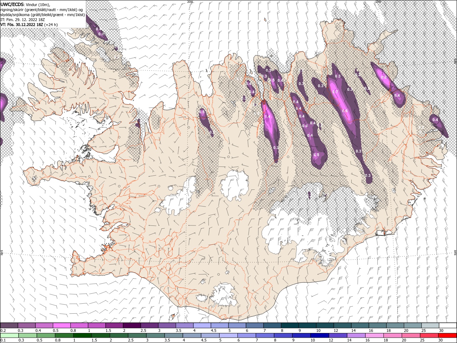This screenshot has height=343, width=457.
Task: Pick lower legend pink swatch at 16
Action: click(x=374, y=335)
